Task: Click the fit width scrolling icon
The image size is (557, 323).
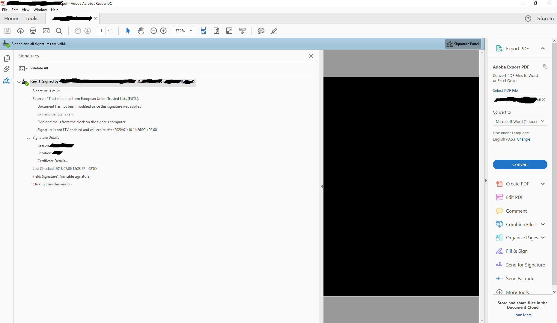Action: [x=203, y=31]
